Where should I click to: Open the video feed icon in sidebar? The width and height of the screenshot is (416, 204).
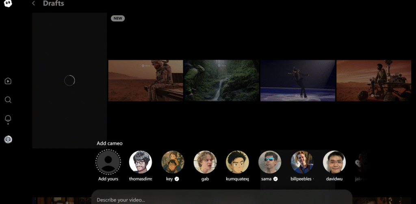point(8,81)
